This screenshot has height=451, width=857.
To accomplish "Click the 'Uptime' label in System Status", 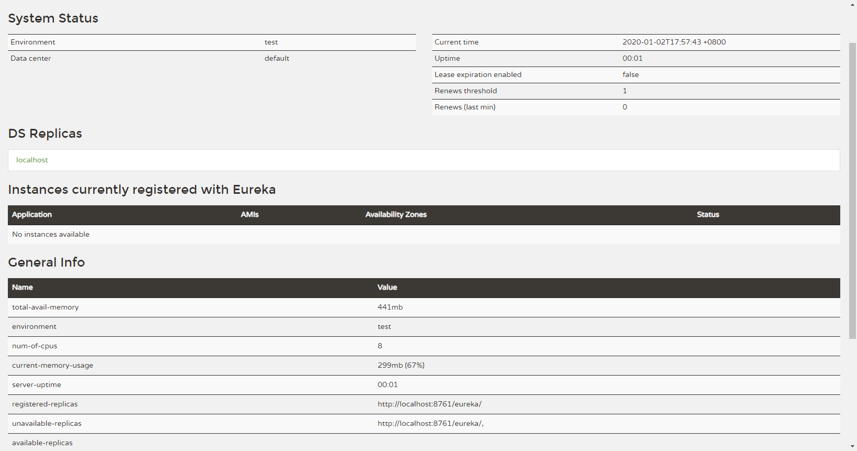I will point(447,58).
